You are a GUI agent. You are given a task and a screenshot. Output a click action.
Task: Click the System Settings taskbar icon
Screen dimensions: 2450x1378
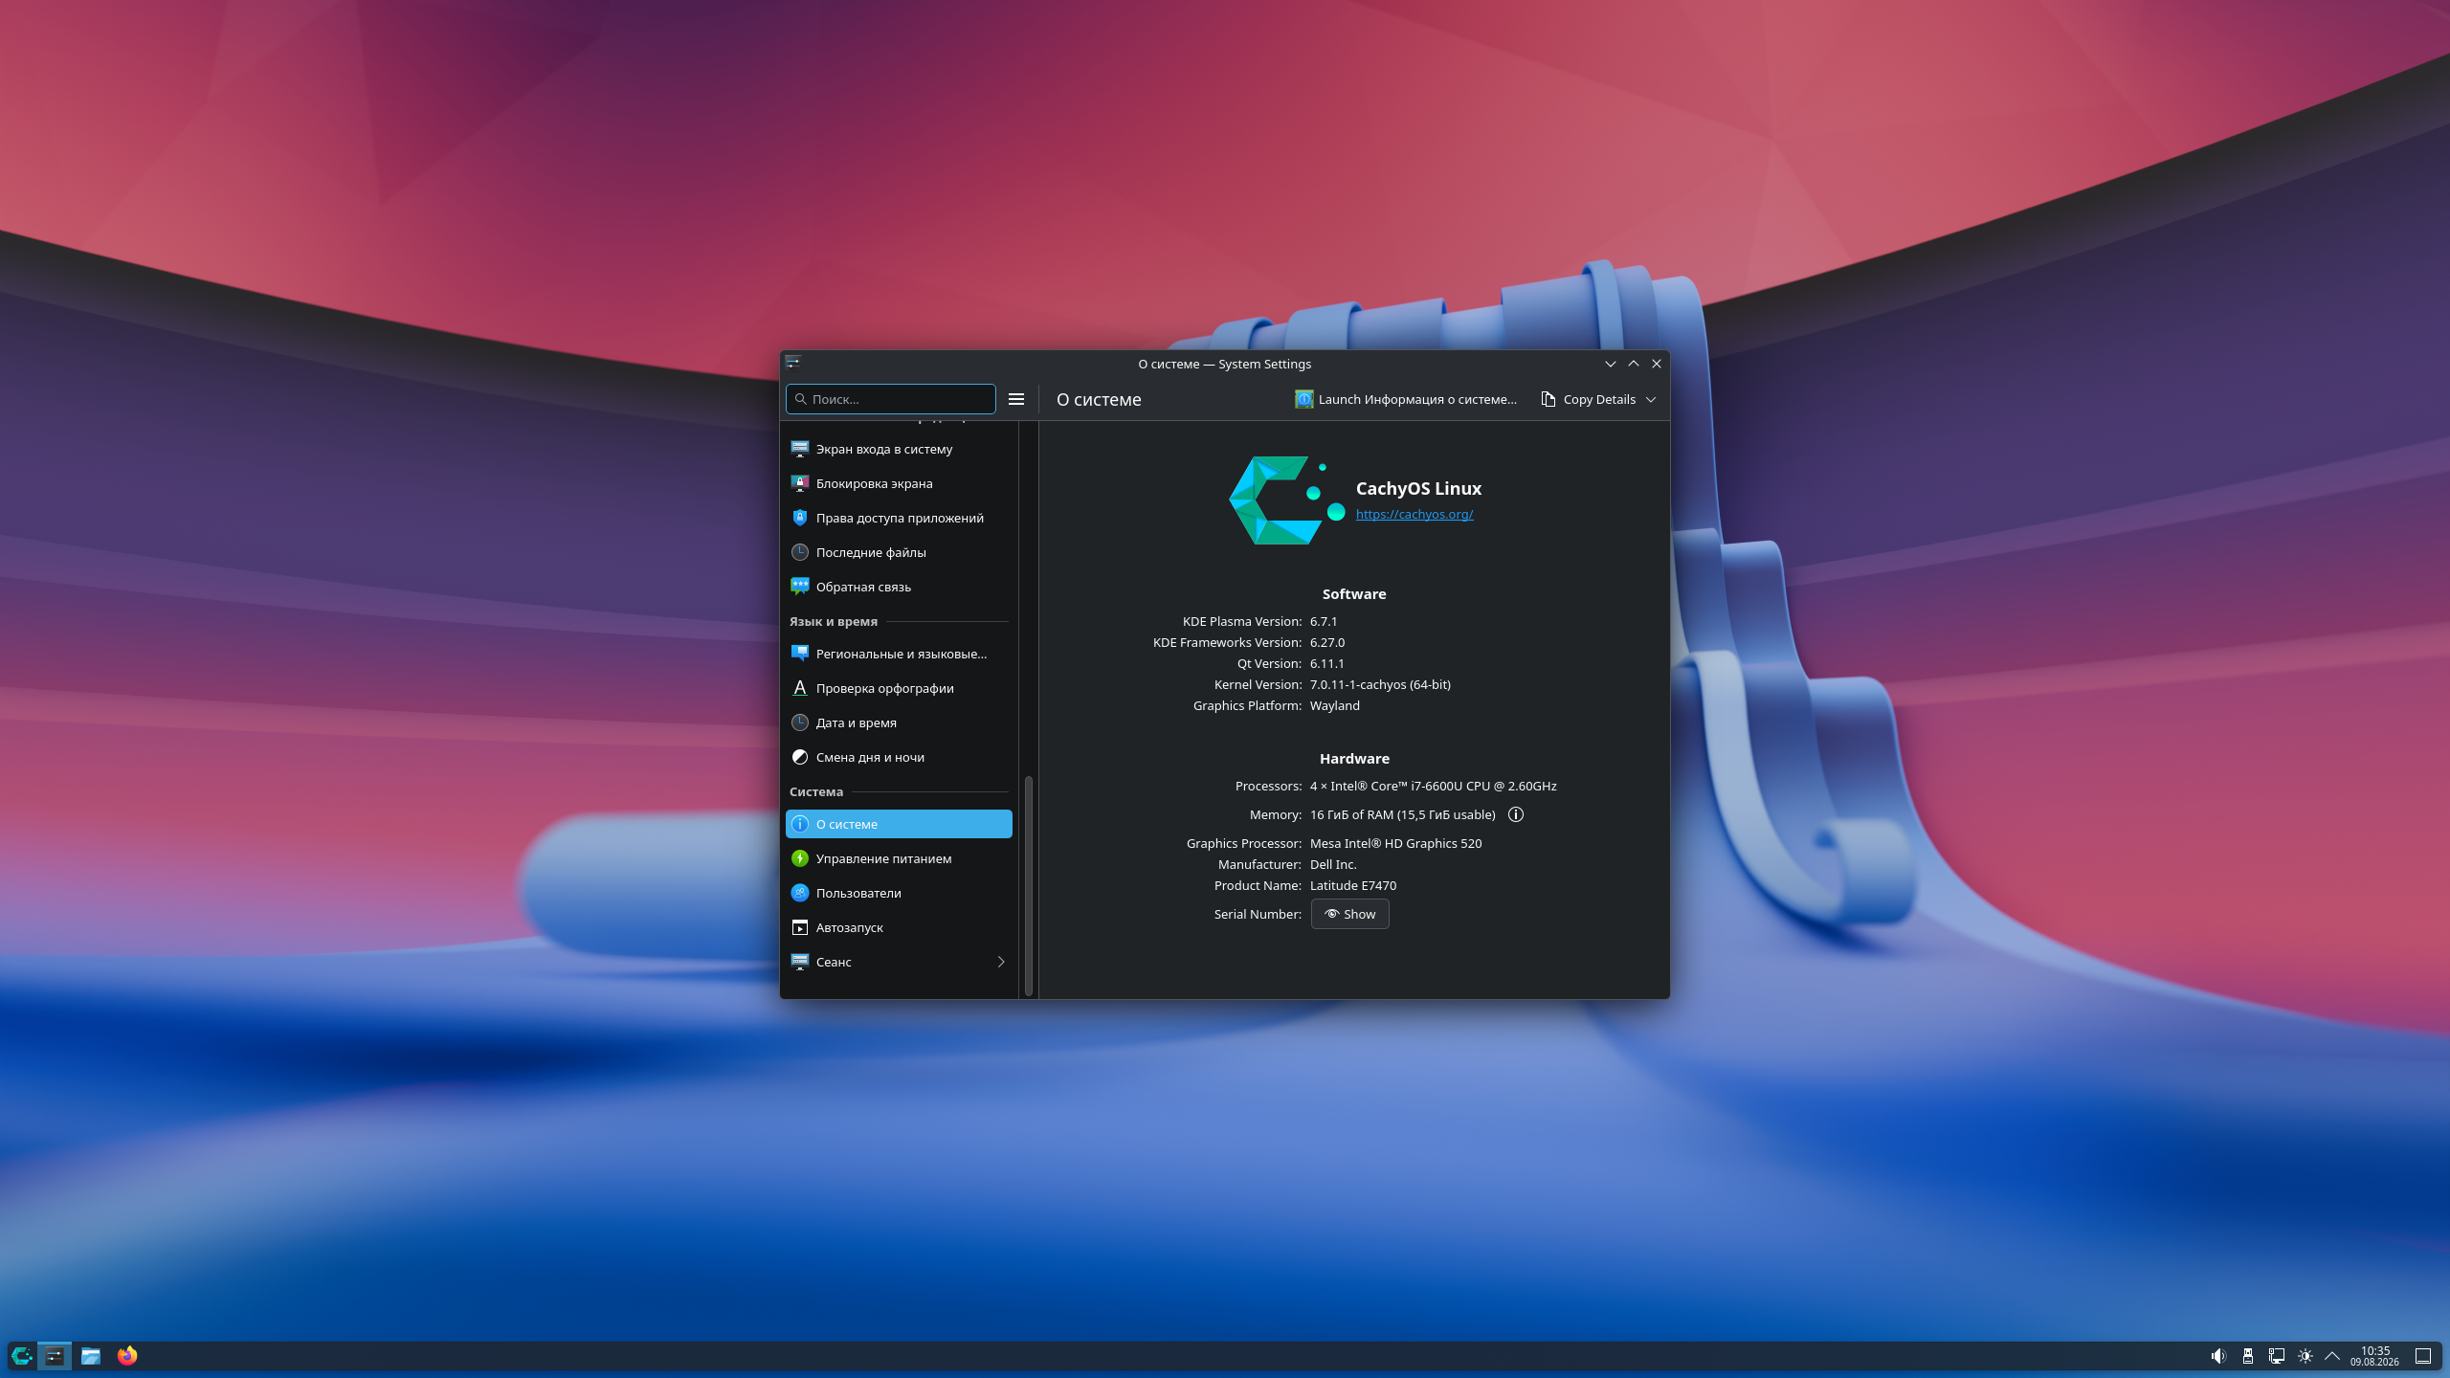click(x=55, y=1355)
